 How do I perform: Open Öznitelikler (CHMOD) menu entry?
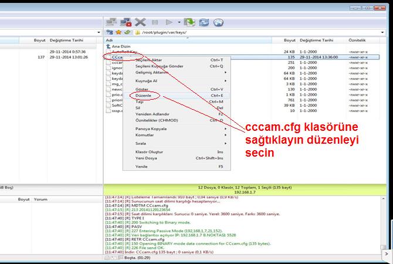tap(177, 120)
